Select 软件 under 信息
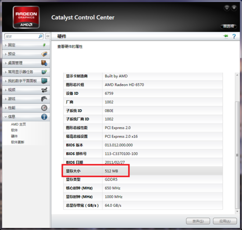 point(14,130)
